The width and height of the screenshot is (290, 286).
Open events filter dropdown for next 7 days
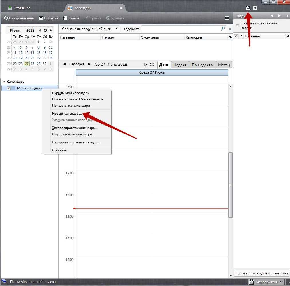click(x=90, y=29)
